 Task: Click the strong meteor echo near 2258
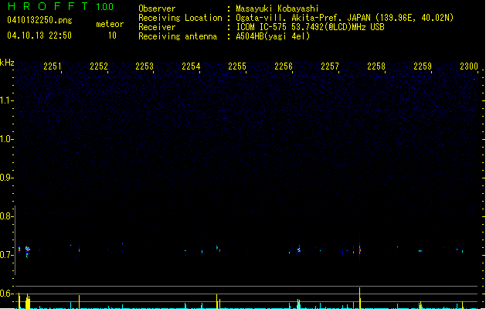click(x=360, y=250)
